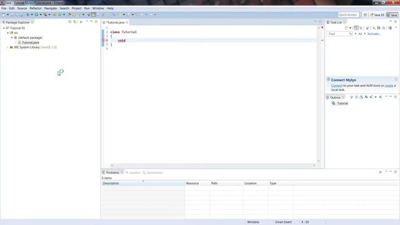This screenshot has width=400, height=225.
Task: Click the New Java Class icon
Action: pos(60,15)
